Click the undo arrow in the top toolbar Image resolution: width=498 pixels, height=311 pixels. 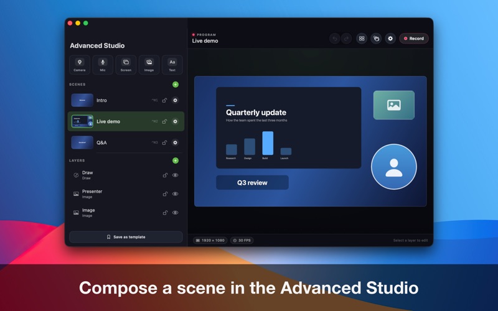click(x=334, y=39)
